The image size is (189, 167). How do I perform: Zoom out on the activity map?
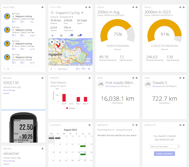pyautogui.click(x=57, y=42)
